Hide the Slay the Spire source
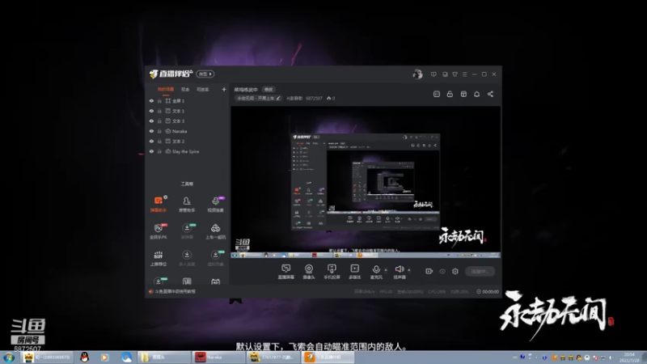The height and width of the screenshot is (364, 647). pyautogui.click(x=151, y=151)
